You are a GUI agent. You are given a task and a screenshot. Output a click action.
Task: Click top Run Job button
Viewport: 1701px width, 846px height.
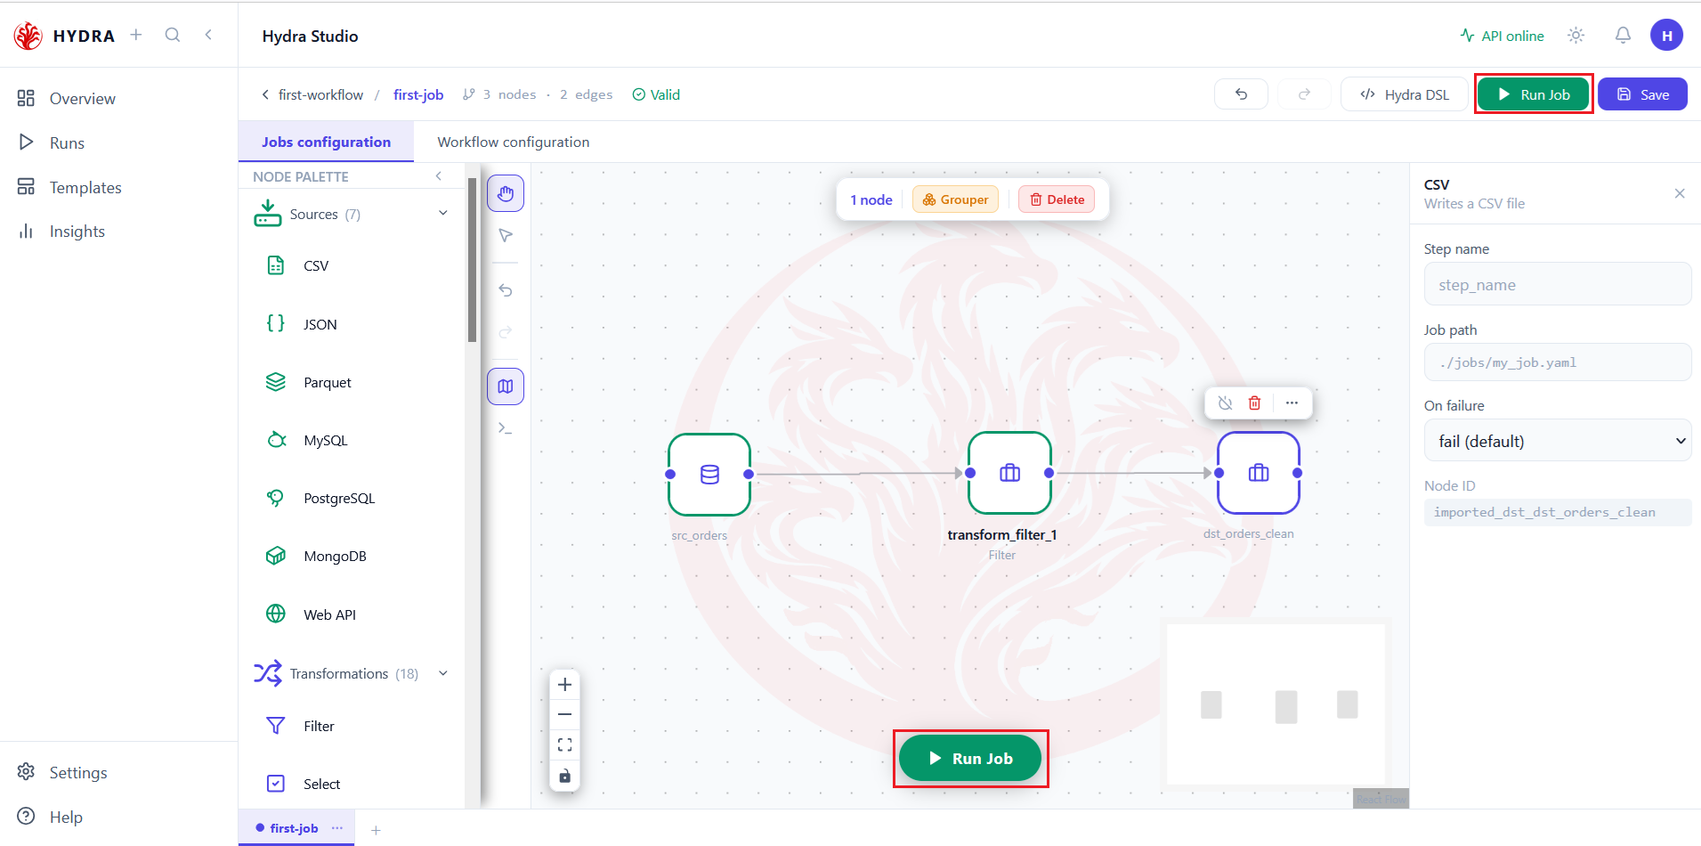coord(1534,94)
